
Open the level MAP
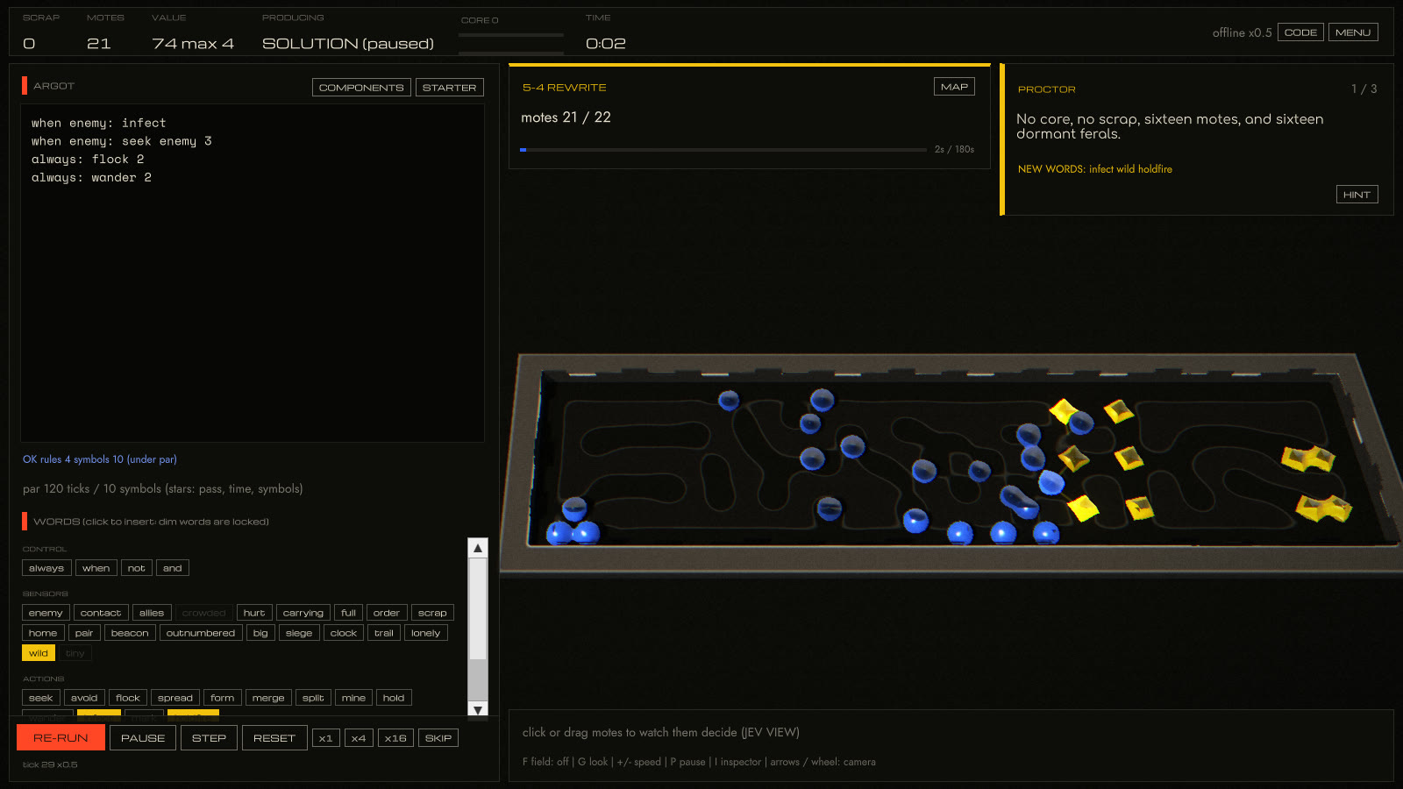click(x=954, y=87)
